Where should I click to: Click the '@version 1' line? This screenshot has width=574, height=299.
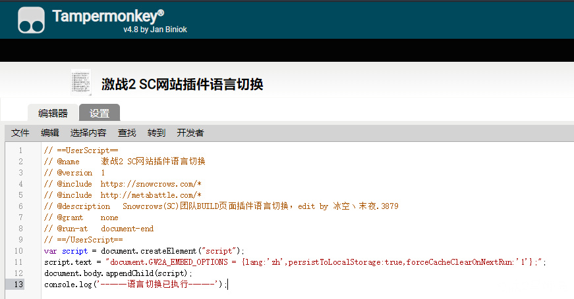[x=74, y=173]
